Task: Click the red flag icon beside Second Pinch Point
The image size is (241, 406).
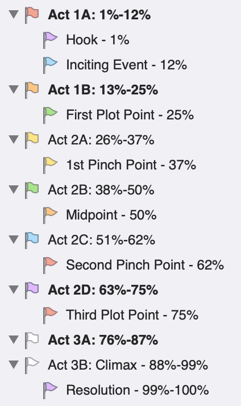Action: point(50,265)
